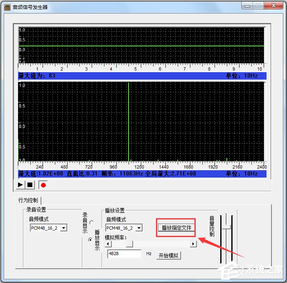Click the 模拟频率 scrollbar thumb
The image size is (287, 283).
coord(129,244)
